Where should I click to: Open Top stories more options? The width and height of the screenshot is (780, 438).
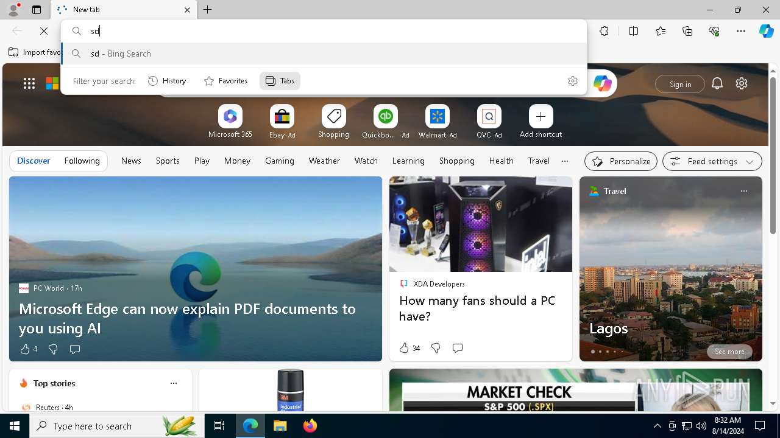click(x=174, y=383)
